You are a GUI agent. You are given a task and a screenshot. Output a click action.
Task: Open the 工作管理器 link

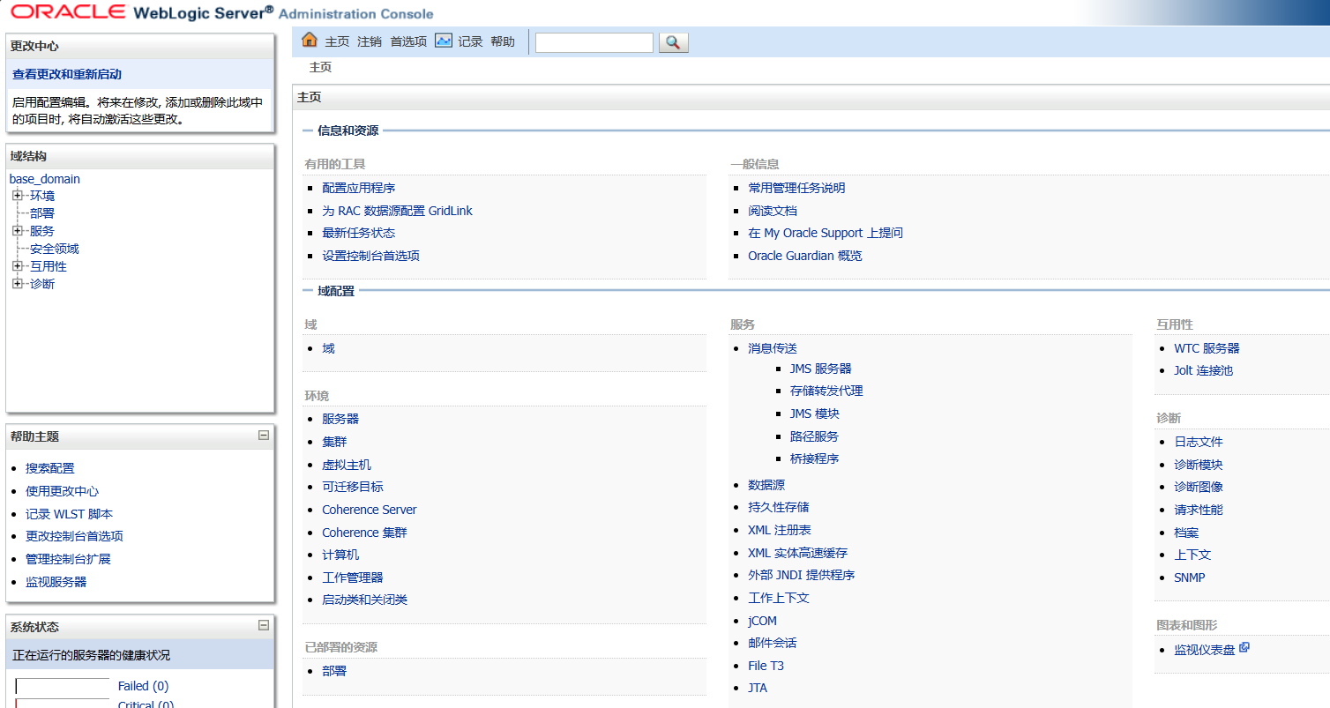point(353,578)
